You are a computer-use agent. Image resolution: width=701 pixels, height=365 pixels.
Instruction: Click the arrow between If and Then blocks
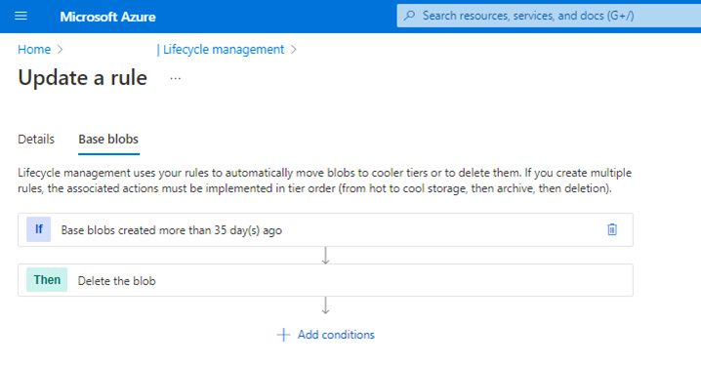[325, 255]
